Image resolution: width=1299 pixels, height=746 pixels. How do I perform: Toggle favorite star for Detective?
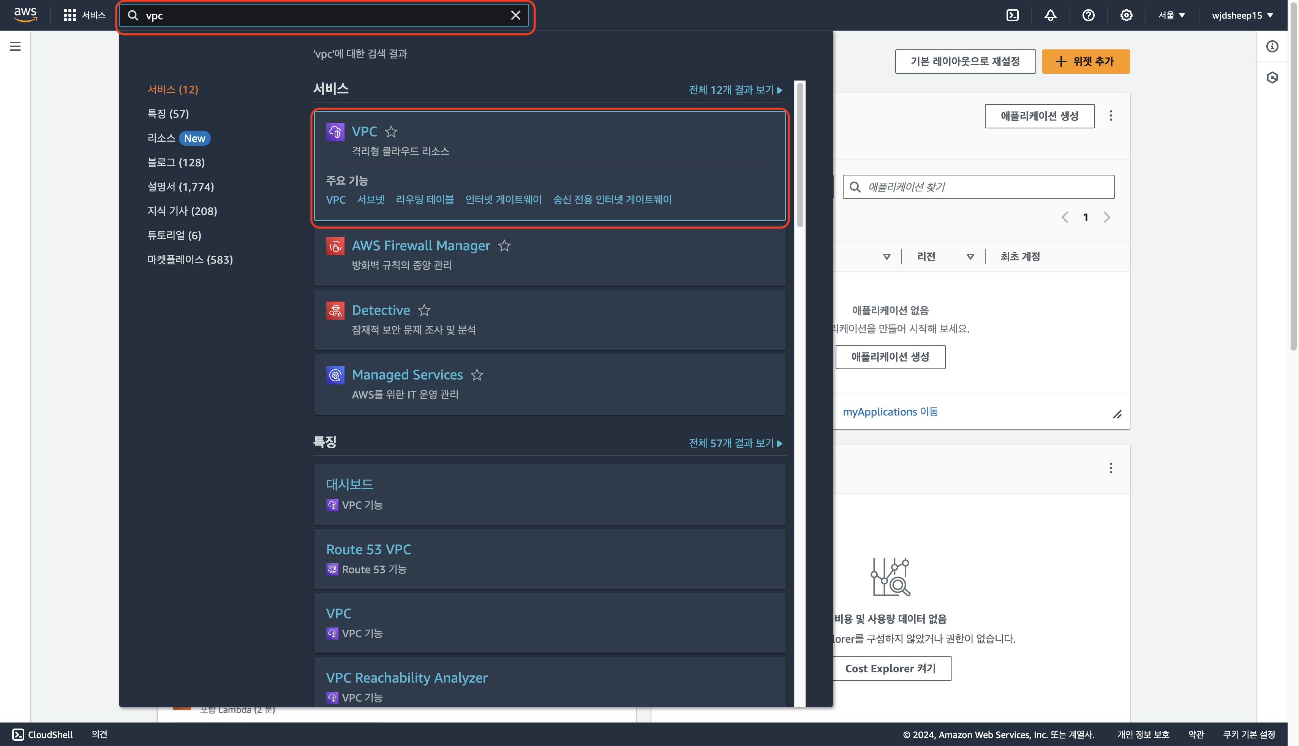(x=424, y=310)
